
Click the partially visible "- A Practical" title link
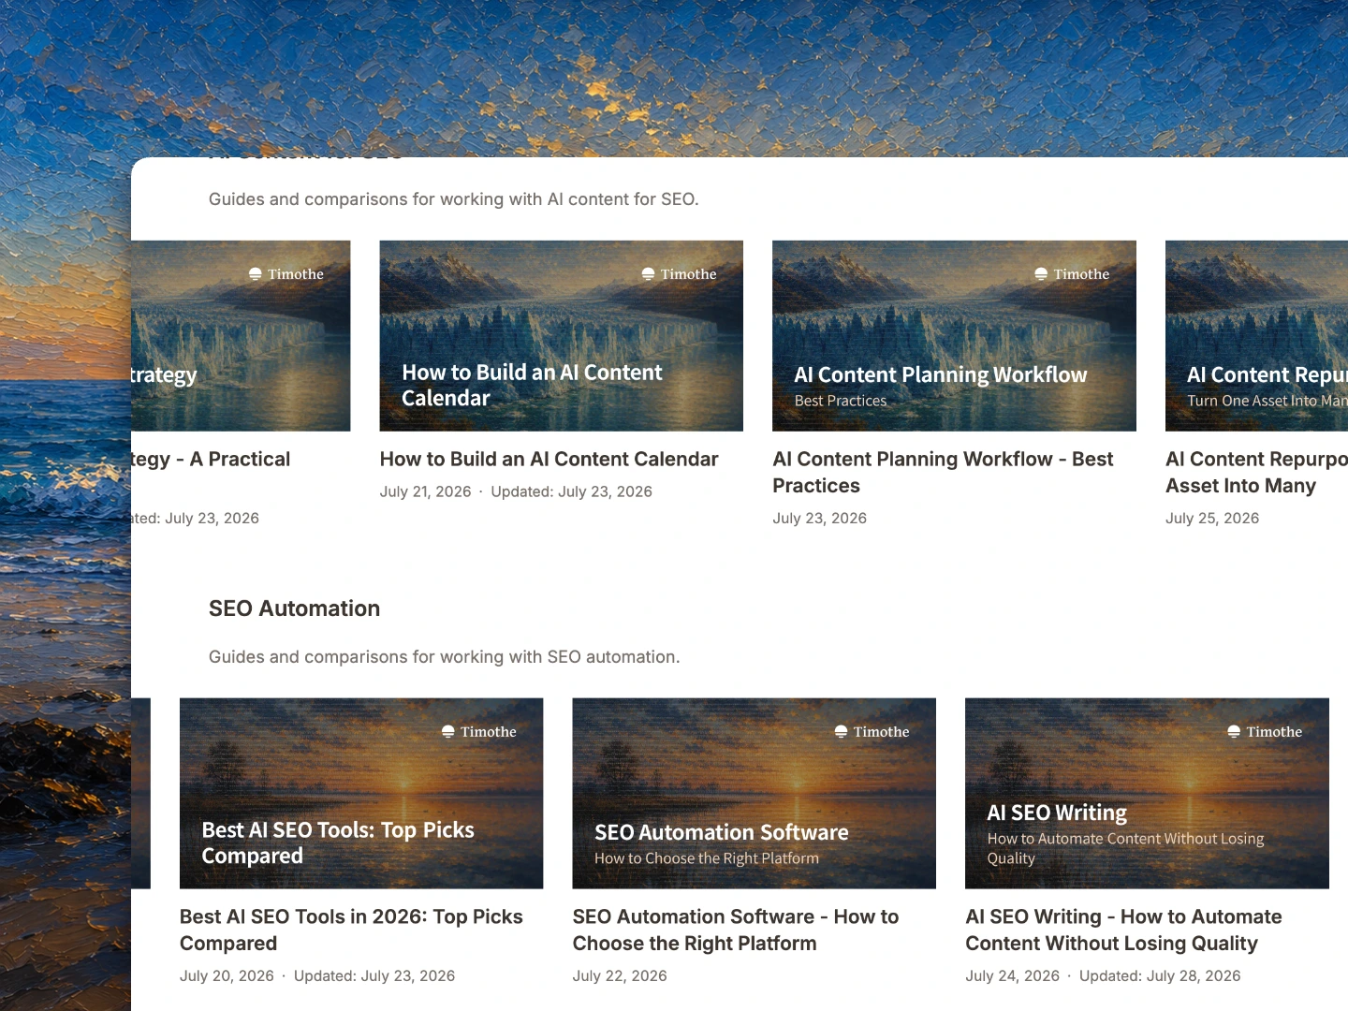[212, 460]
